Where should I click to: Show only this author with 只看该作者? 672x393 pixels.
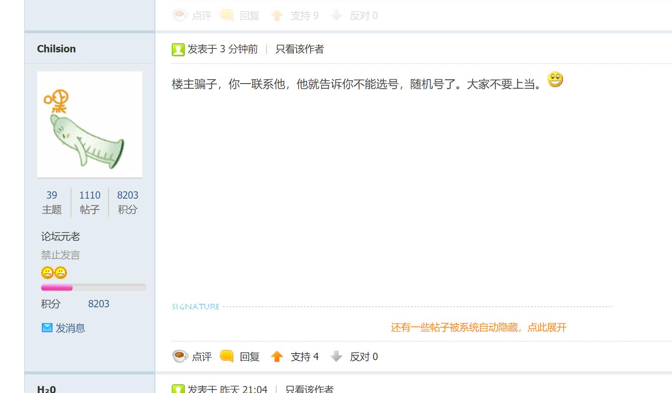tap(299, 49)
